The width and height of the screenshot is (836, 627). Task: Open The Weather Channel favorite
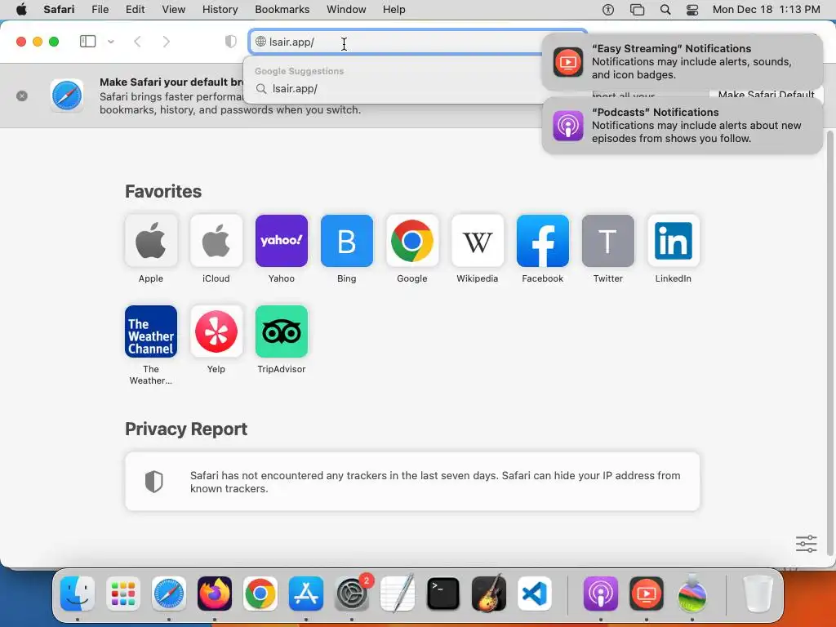click(x=151, y=331)
